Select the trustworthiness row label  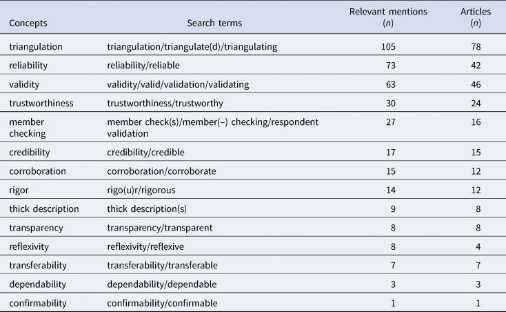coord(41,101)
